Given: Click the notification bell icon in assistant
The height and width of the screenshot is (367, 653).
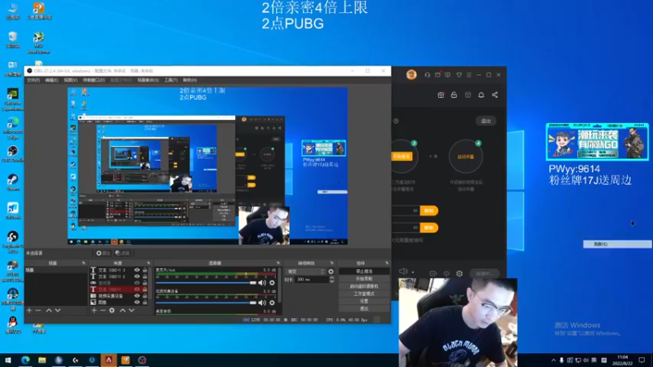Looking at the screenshot, I should 481,95.
